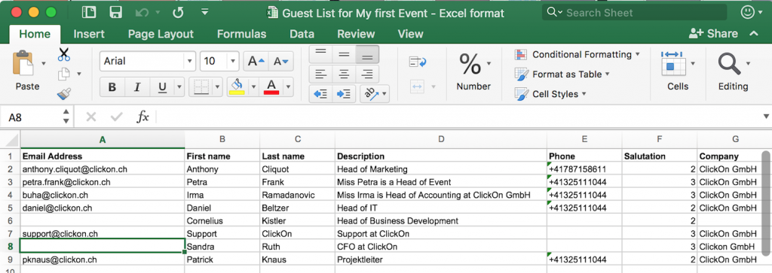This screenshot has width=772, height=273.
Task: Switch to the Insert tab
Action: (89, 34)
